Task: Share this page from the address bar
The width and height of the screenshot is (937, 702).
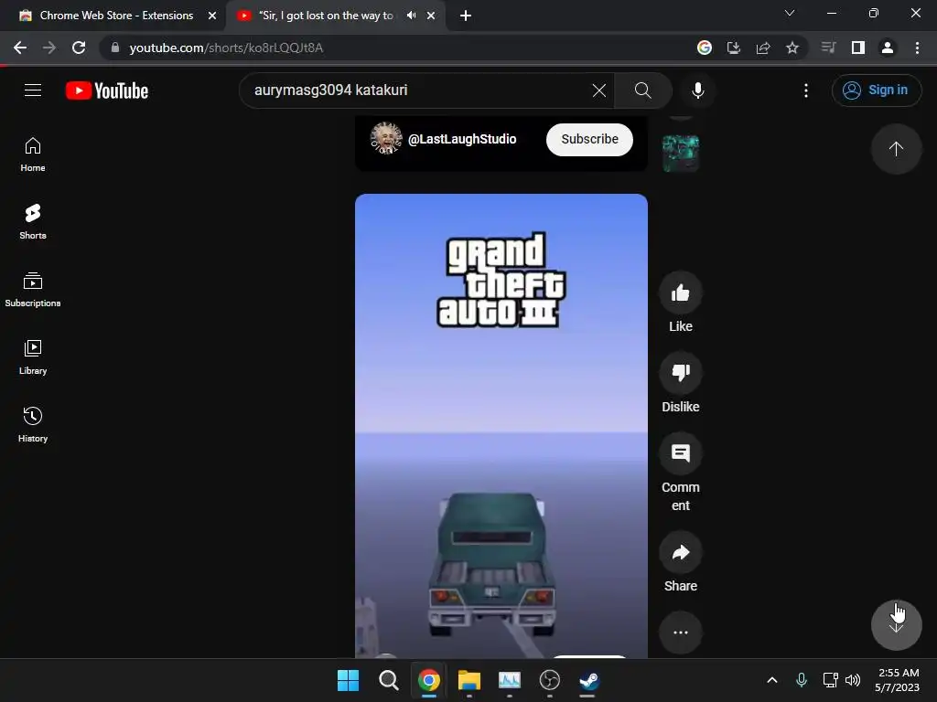Action: click(763, 48)
